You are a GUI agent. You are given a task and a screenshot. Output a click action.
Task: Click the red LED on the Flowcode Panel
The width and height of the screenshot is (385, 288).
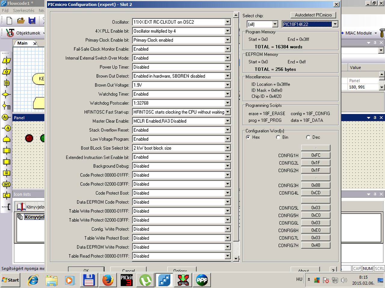(29, 138)
